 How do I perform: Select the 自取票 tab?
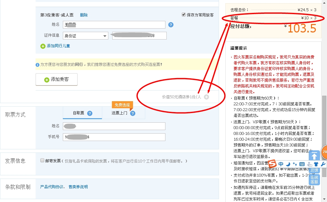pyautogui.click(x=79, y=113)
